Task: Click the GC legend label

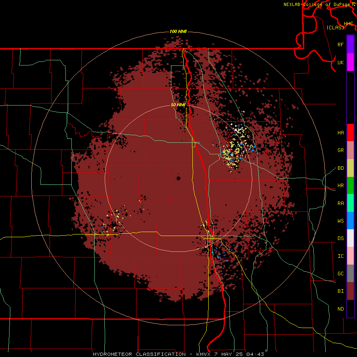Action: click(340, 274)
